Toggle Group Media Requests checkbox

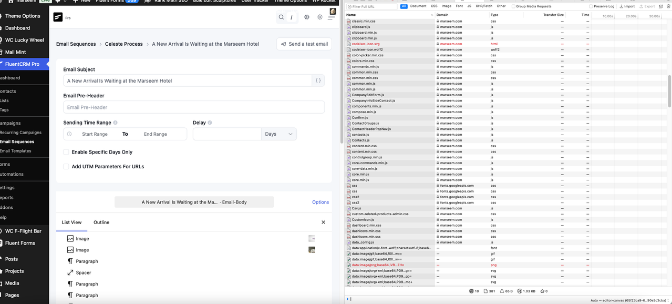[513, 6]
